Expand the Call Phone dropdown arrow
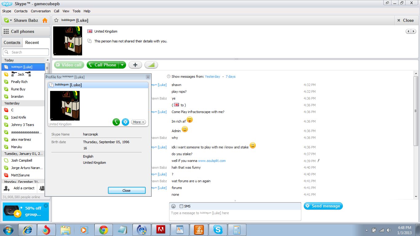The image size is (420, 236). (x=122, y=65)
